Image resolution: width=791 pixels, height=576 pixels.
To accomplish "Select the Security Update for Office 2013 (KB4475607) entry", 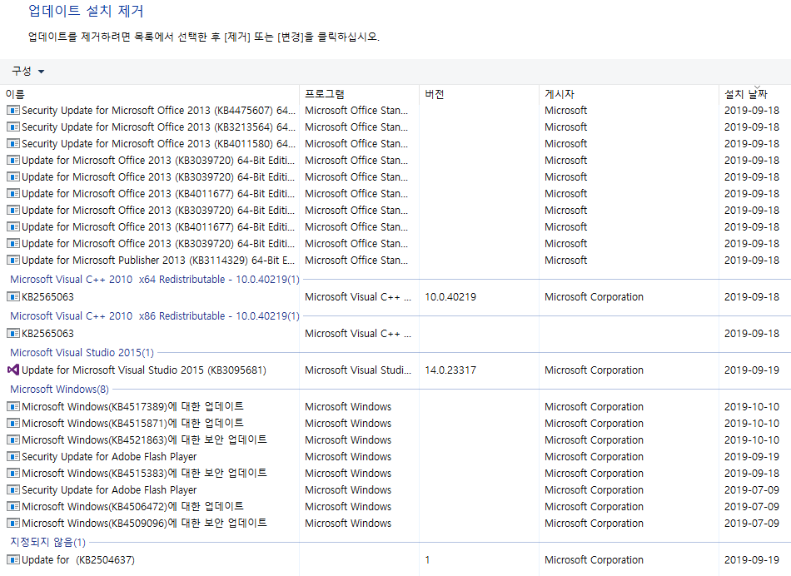I will 158,110.
